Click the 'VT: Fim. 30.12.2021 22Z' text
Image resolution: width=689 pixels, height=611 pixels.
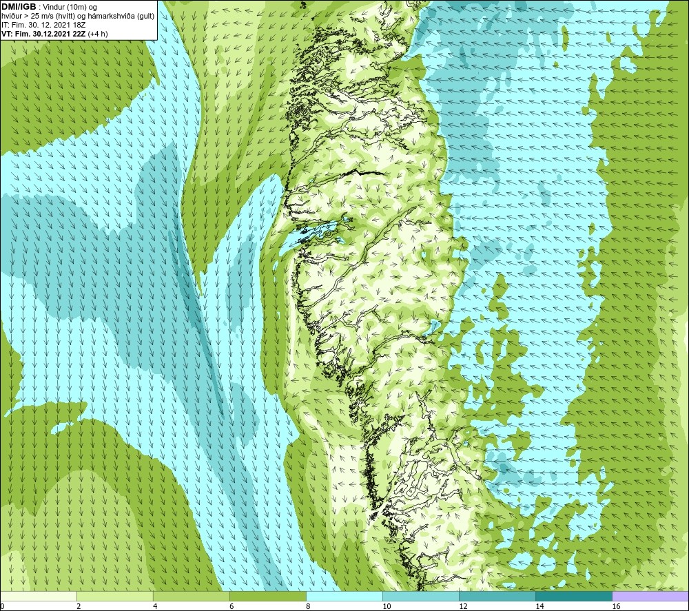click(44, 34)
